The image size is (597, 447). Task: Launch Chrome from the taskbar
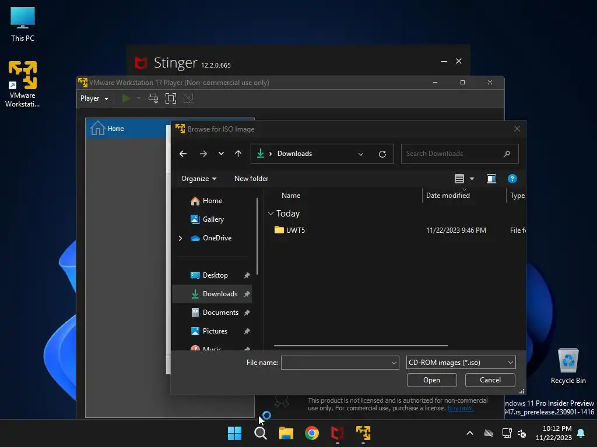tap(312, 433)
